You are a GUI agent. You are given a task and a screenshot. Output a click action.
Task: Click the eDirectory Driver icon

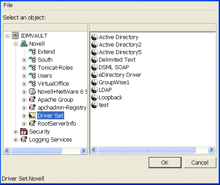[94, 75]
